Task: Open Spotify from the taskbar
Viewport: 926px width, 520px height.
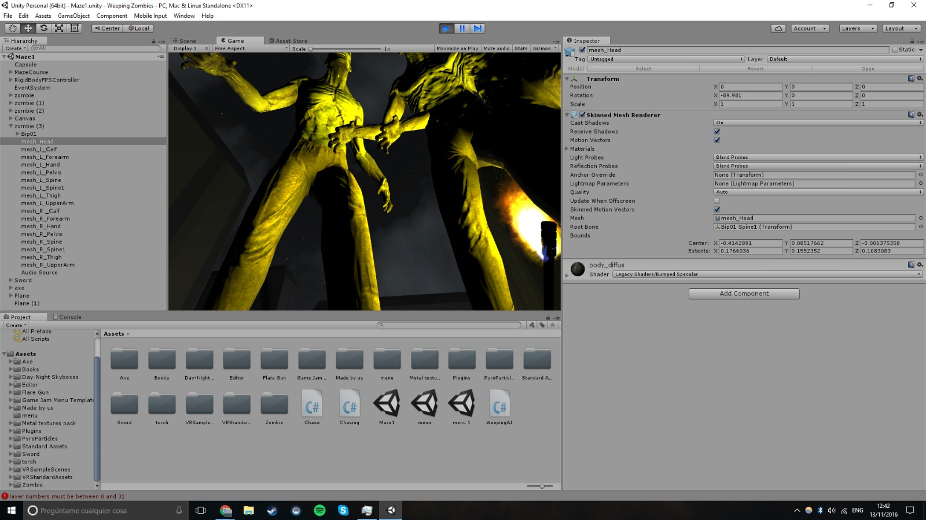Action: [x=319, y=510]
